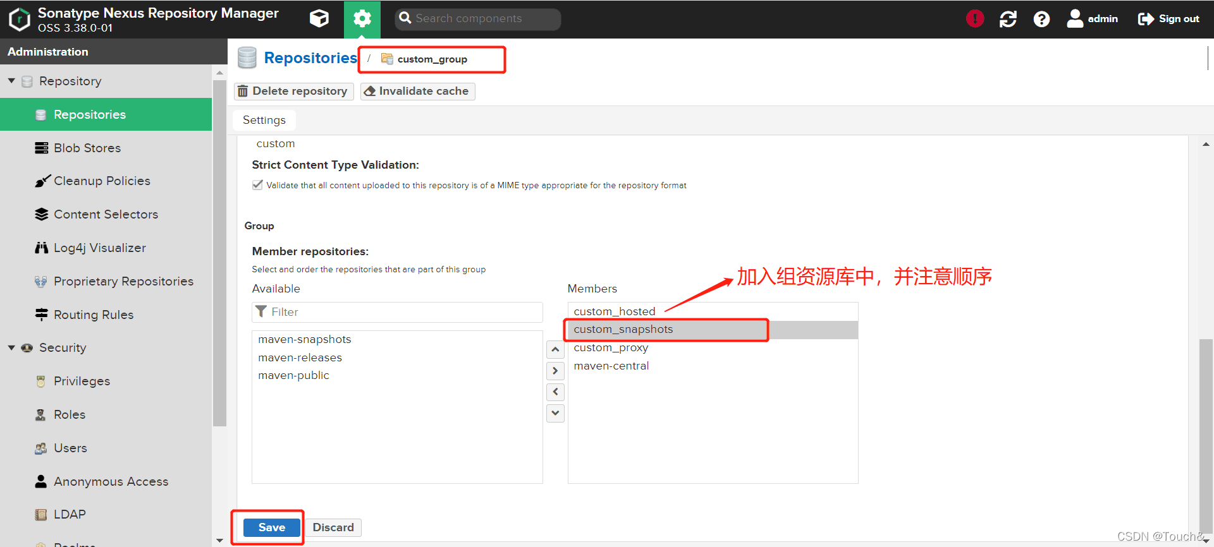
Task: Select the Settings tab
Action: click(x=264, y=120)
